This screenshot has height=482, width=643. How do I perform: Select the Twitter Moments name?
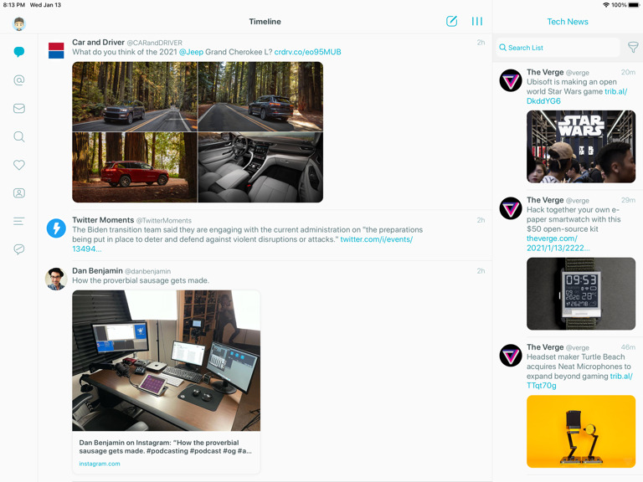coord(103,220)
